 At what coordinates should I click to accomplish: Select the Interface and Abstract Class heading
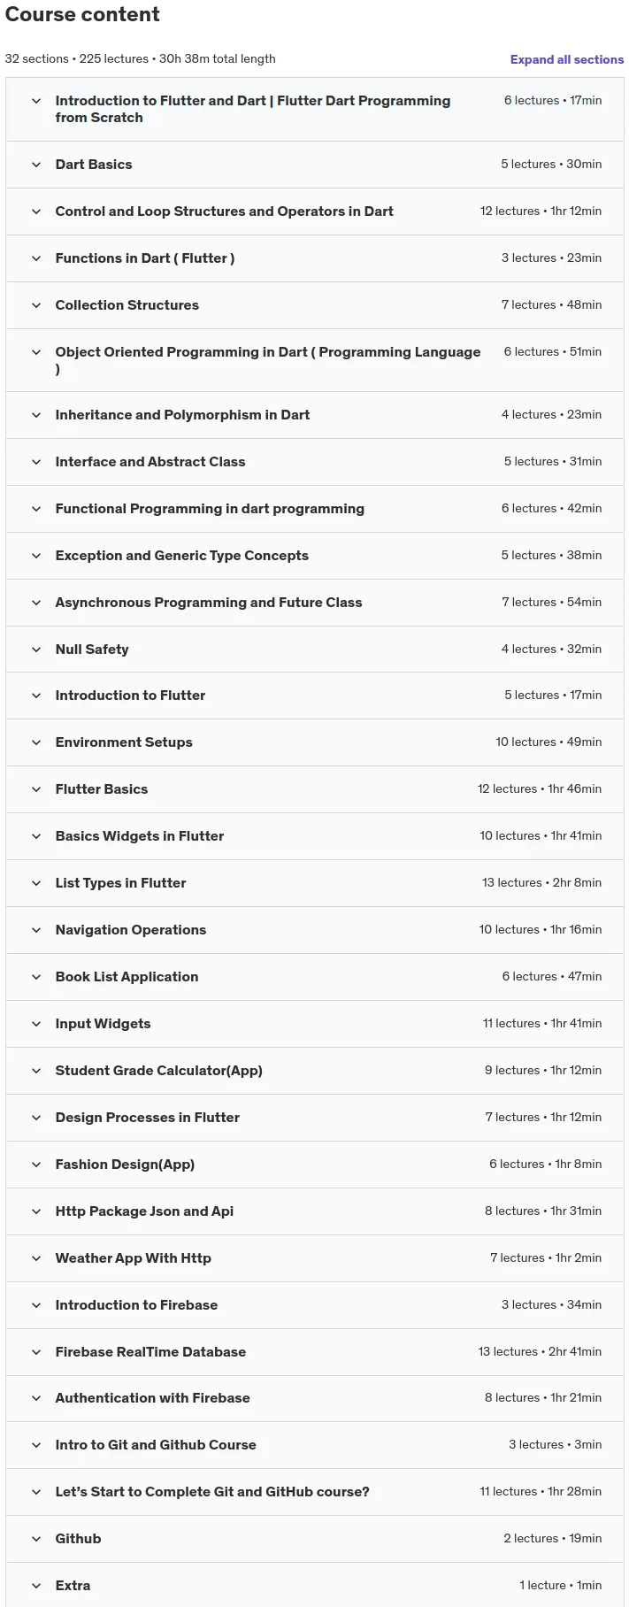click(150, 462)
